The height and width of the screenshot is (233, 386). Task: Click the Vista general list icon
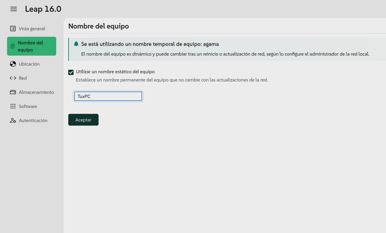click(x=13, y=29)
